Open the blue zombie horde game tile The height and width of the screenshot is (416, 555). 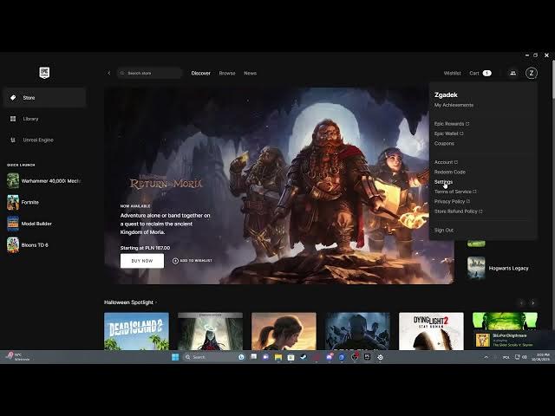point(357,331)
